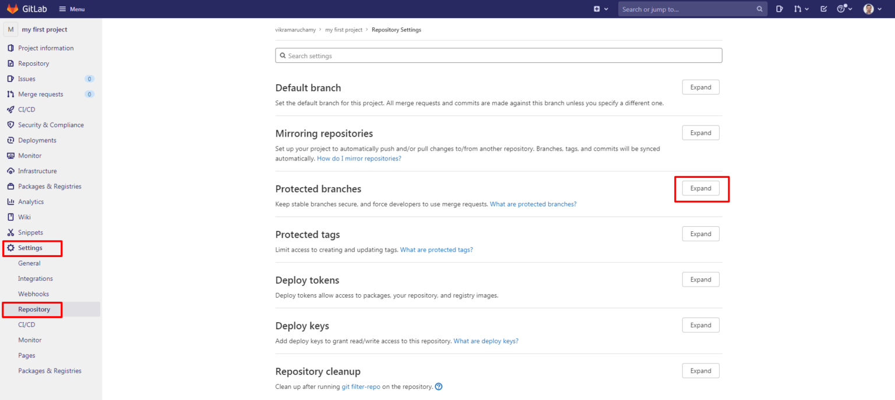Select the Wiki icon in the sidebar
This screenshot has width=895, height=400.
pos(10,217)
